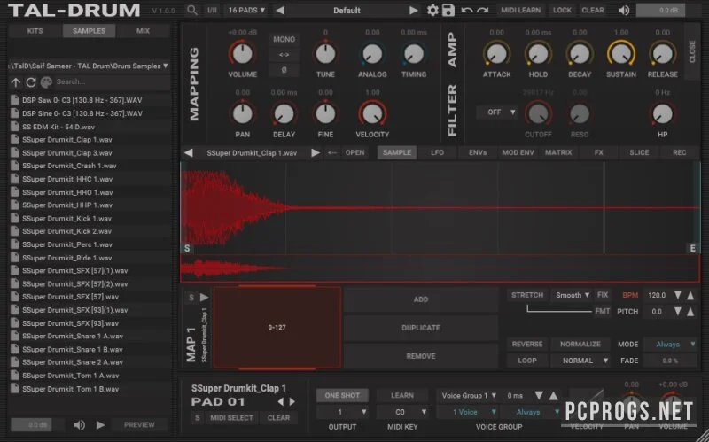
Task: Go to previous preset arrow beside Default
Action: click(280, 10)
